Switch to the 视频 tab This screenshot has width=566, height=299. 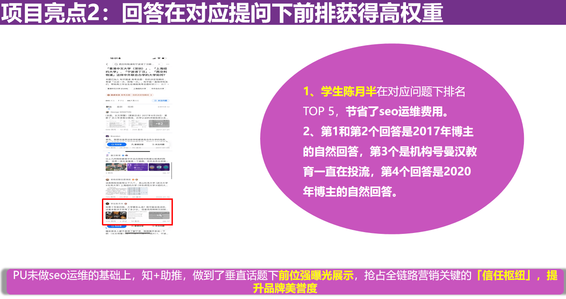tap(130, 107)
